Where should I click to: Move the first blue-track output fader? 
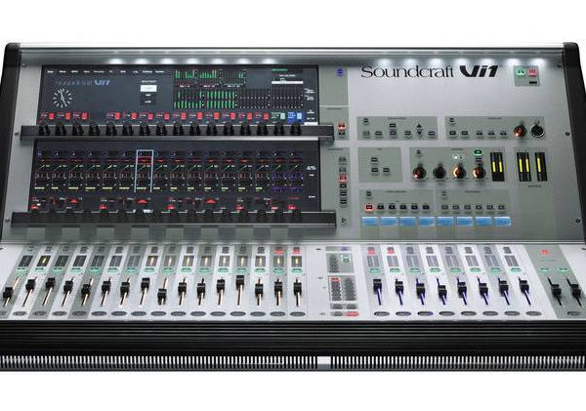coord(377,286)
